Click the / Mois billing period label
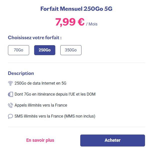Viewport: 152px width, 152px height. click(92, 24)
